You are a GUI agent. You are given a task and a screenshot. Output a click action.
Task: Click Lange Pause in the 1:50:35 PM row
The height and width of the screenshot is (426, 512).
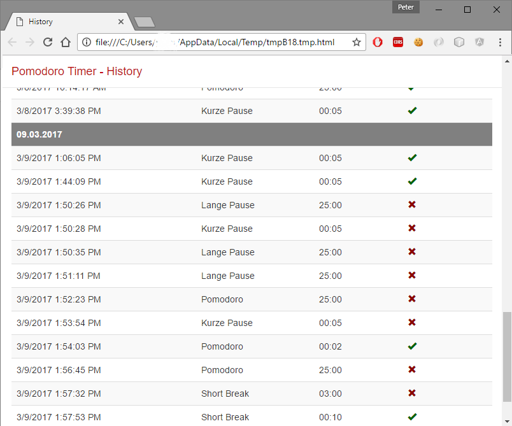(x=227, y=252)
